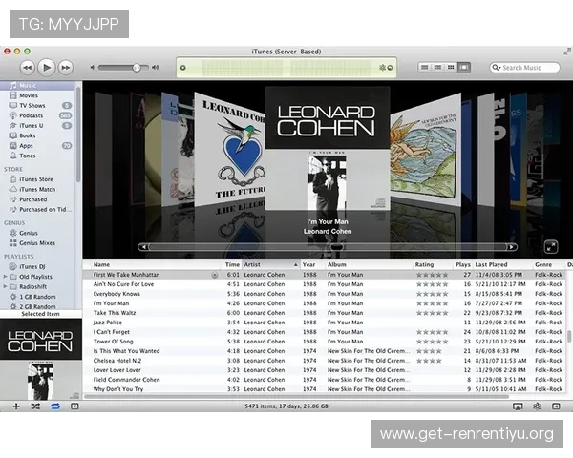Open the Apps library
This screenshot has width=573, height=458.
click(37, 146)
